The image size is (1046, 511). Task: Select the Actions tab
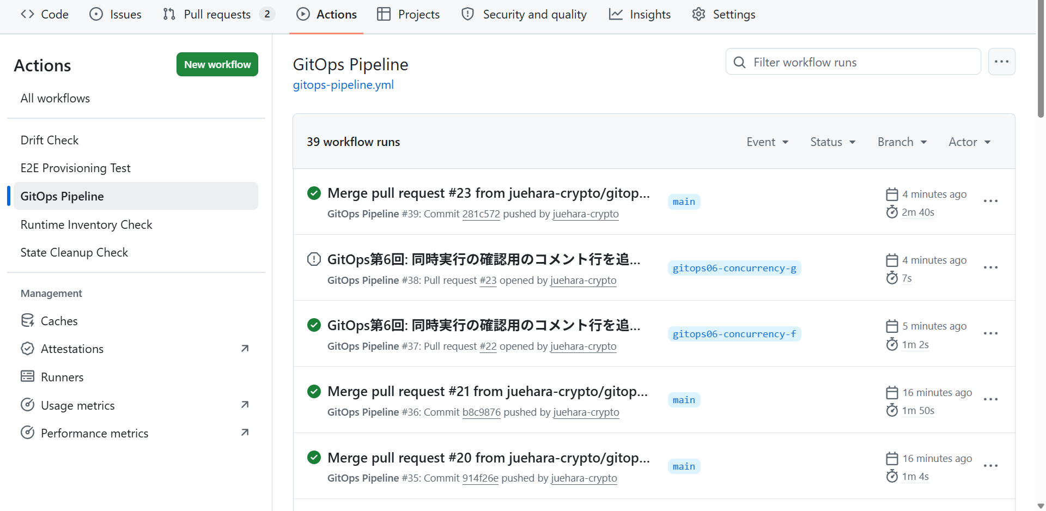click(326, 15)
